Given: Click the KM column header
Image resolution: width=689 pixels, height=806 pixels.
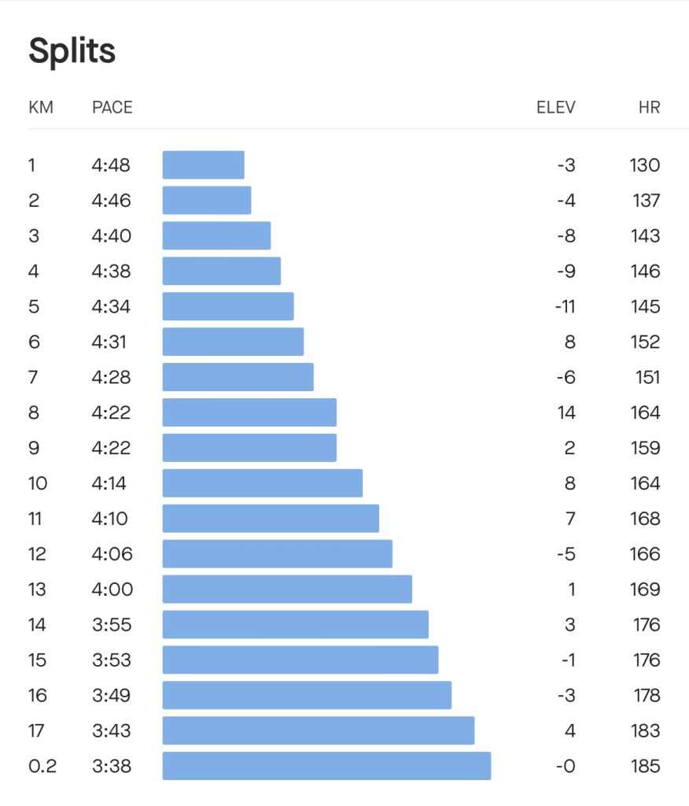Looking at the screenshot, I should point(41,108).
